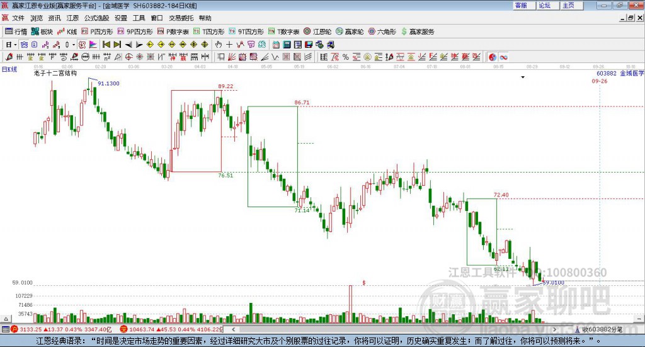Click the status bar grid icon
645x347 pixels.
point(5,329)
